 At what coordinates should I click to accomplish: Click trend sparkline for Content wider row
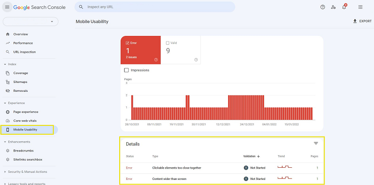click(285, 178)
